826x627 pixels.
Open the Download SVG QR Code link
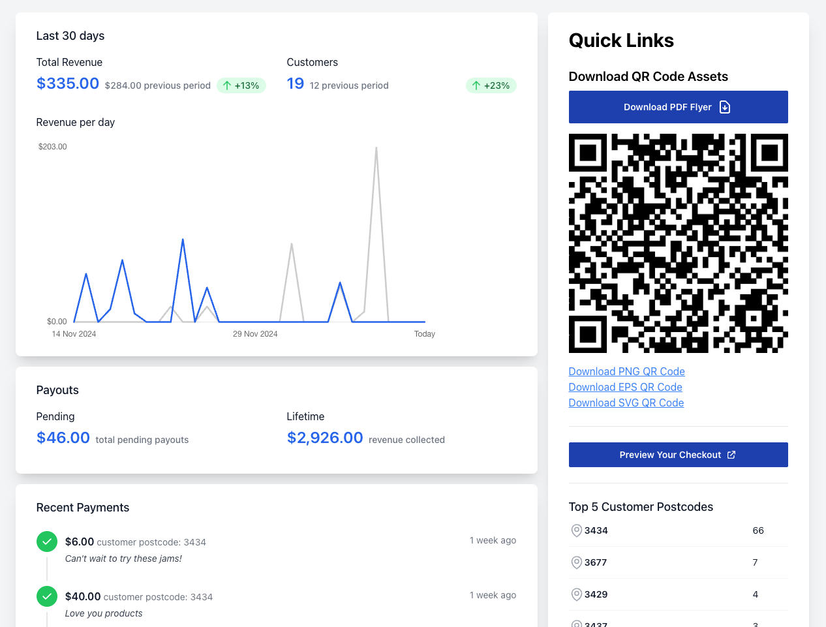pyautogui.click(x=626, y=403)
